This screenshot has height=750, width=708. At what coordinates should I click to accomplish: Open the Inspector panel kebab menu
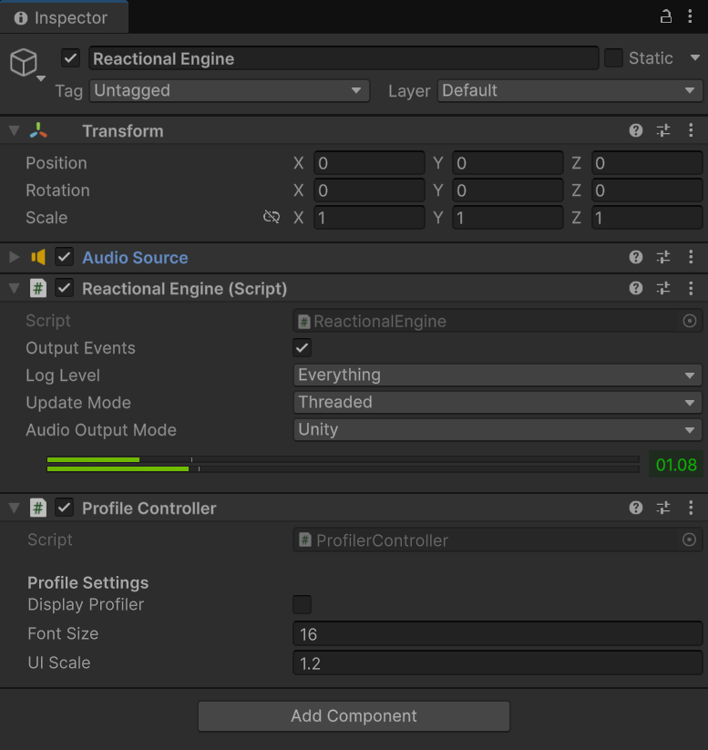point(691,16)
